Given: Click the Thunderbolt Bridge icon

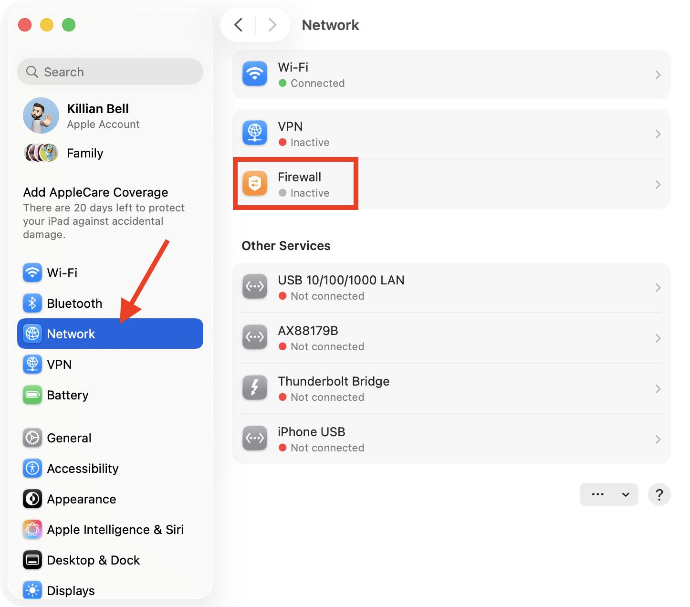Looking at the screenshot, I should [x=254, y=388].
